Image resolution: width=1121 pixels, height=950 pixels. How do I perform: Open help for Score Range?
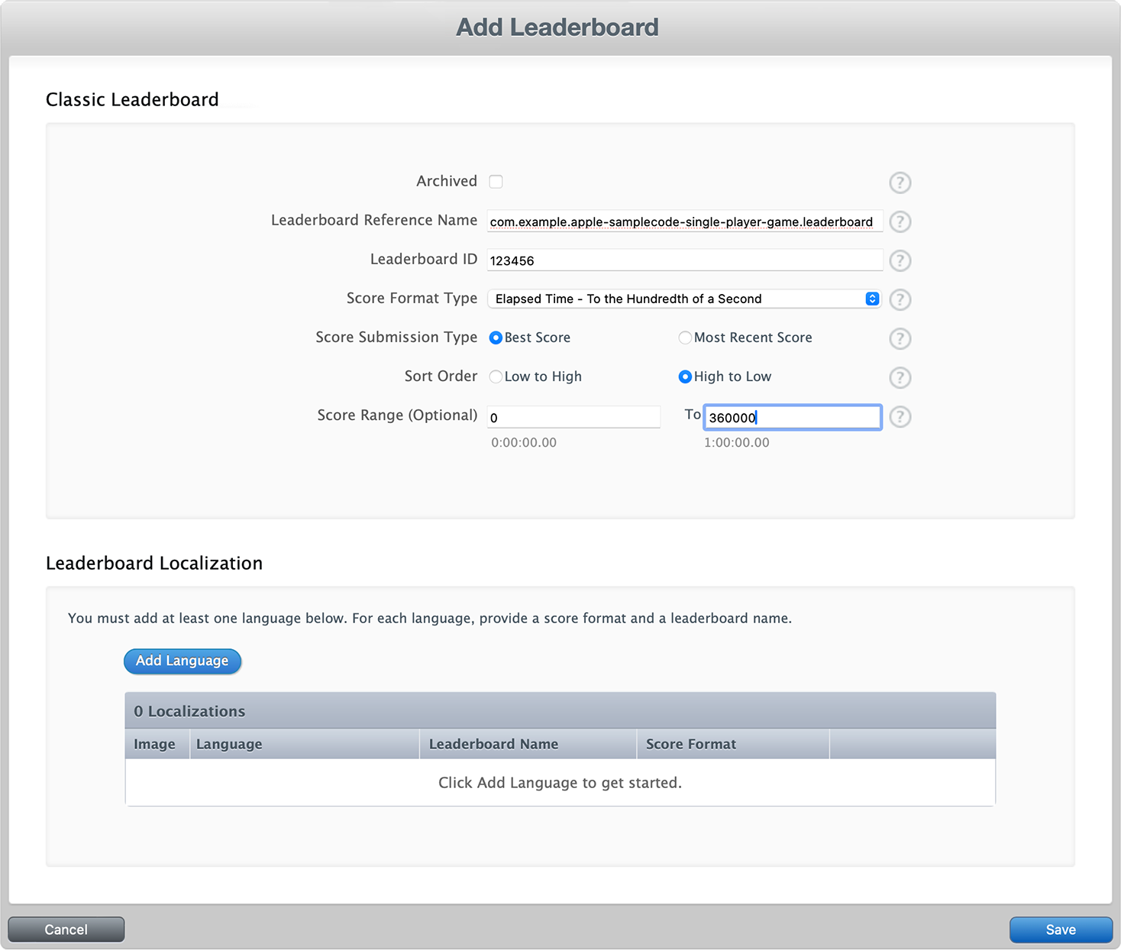(x=900, y=417)
